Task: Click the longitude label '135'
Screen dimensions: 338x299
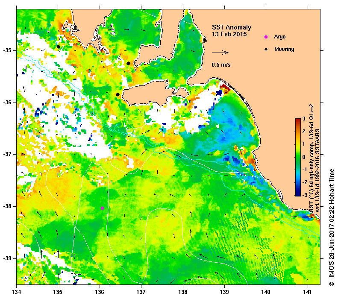Action: pyautogui.click(x=58, y=292)
